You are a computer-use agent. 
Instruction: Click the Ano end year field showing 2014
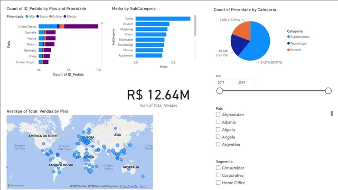246,82
